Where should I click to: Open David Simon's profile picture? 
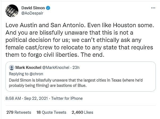click(12, 11)
